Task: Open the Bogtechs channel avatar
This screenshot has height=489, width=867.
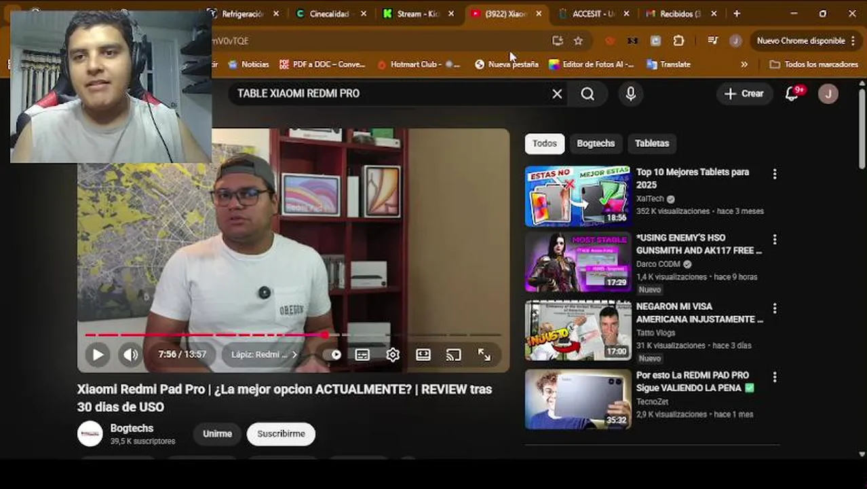Action: click(90, 434)
